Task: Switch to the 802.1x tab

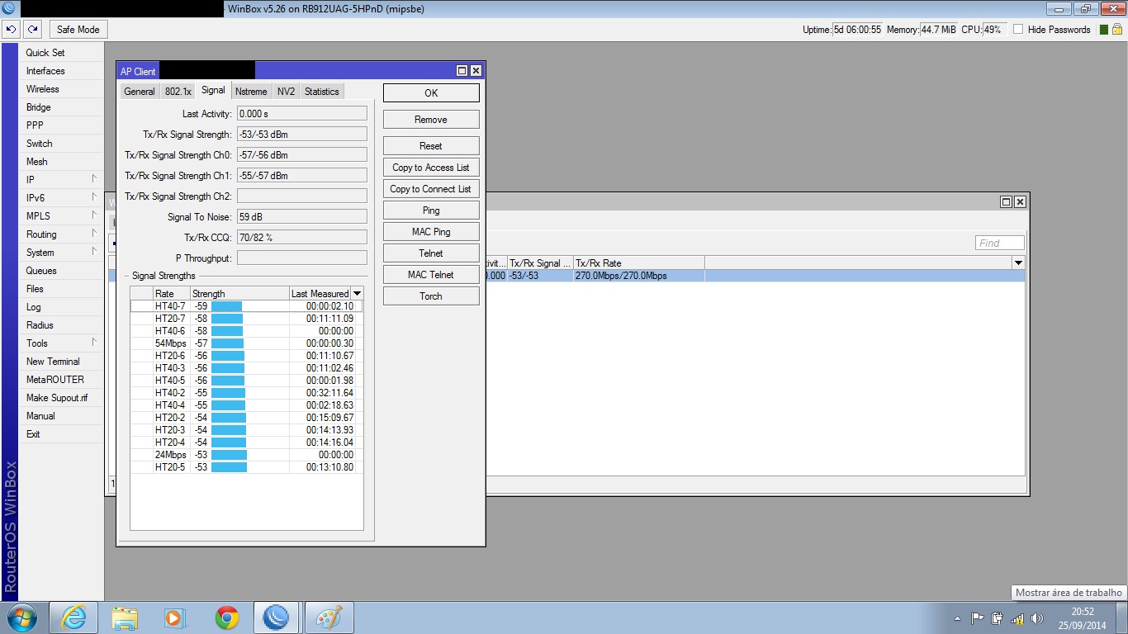Action: point(178,92)
